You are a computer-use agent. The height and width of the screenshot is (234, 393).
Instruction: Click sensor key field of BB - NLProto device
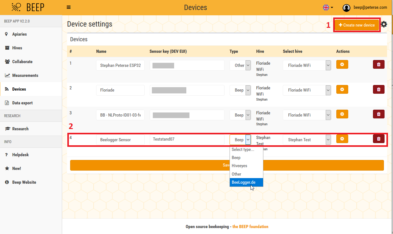click(x=187, y=115)
